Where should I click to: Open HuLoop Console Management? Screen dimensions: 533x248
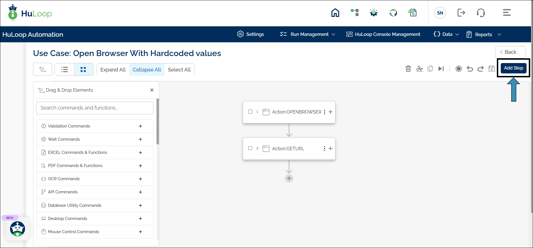(x=383, y=34)
